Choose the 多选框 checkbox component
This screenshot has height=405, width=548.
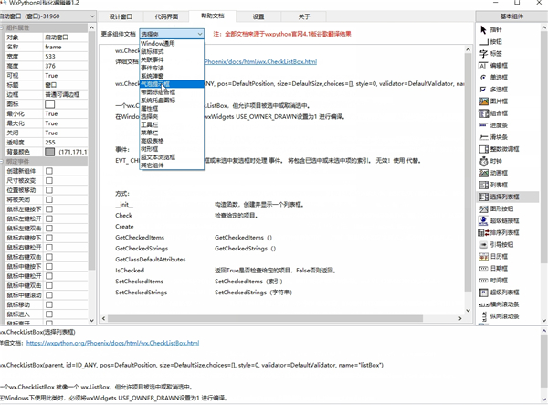[493, 90]
